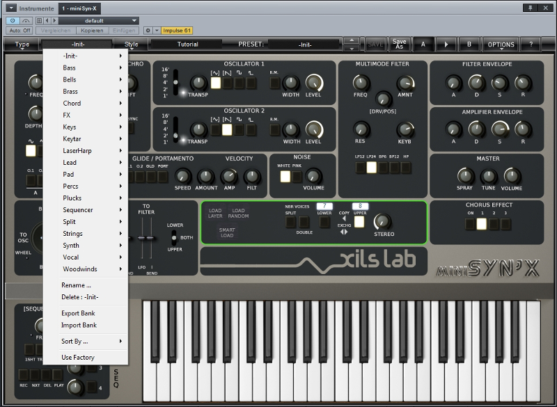Enable LP12 filter mode button
This screenshot has height=407, width=557.
360,167
